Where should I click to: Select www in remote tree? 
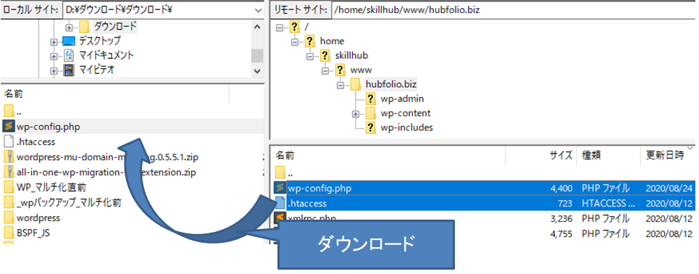tap(361, 70)
